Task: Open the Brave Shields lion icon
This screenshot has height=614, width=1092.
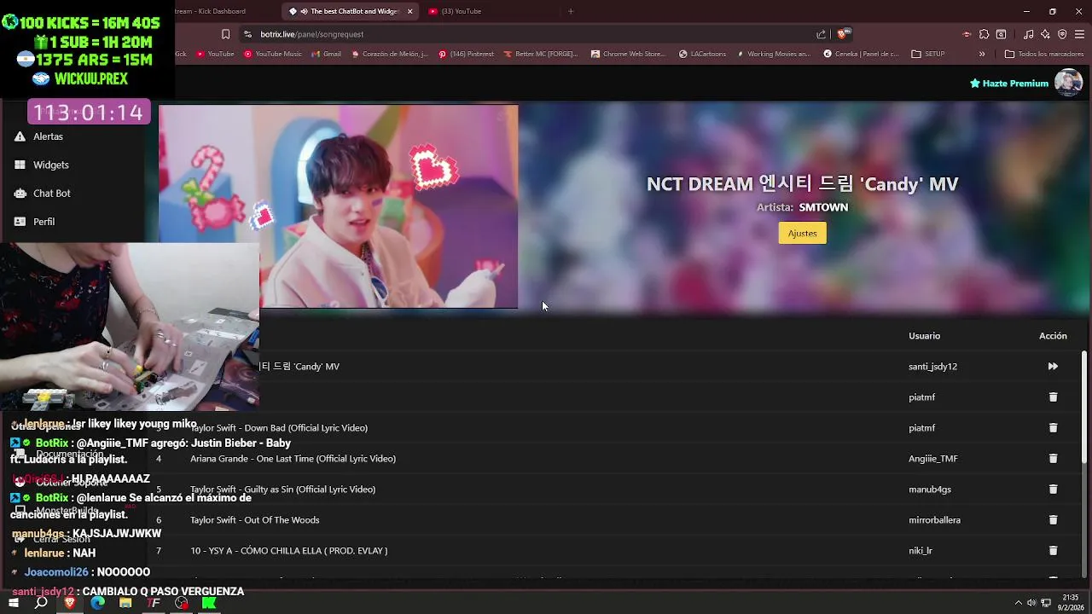Action: pyautogui.click(x=842, y=34)
